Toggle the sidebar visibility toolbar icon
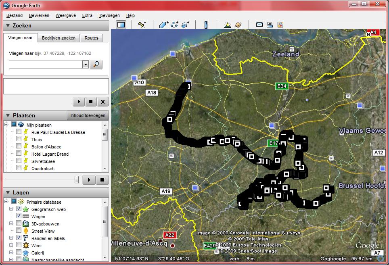The height and width of the screenshot is (265, 389). click(x=121, y=25)
